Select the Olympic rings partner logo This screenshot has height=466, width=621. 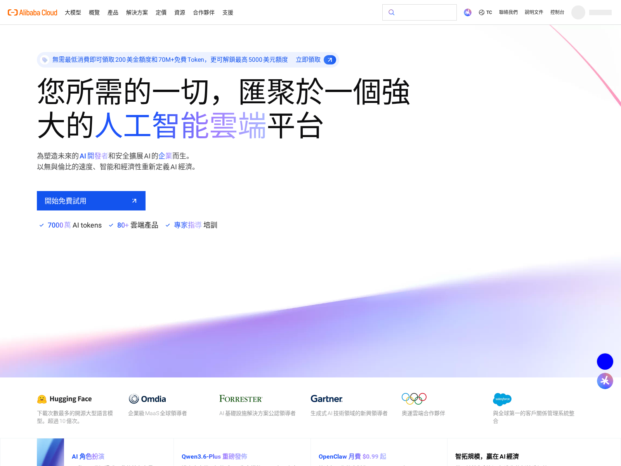pyautogui.click(x=414, y=398)
